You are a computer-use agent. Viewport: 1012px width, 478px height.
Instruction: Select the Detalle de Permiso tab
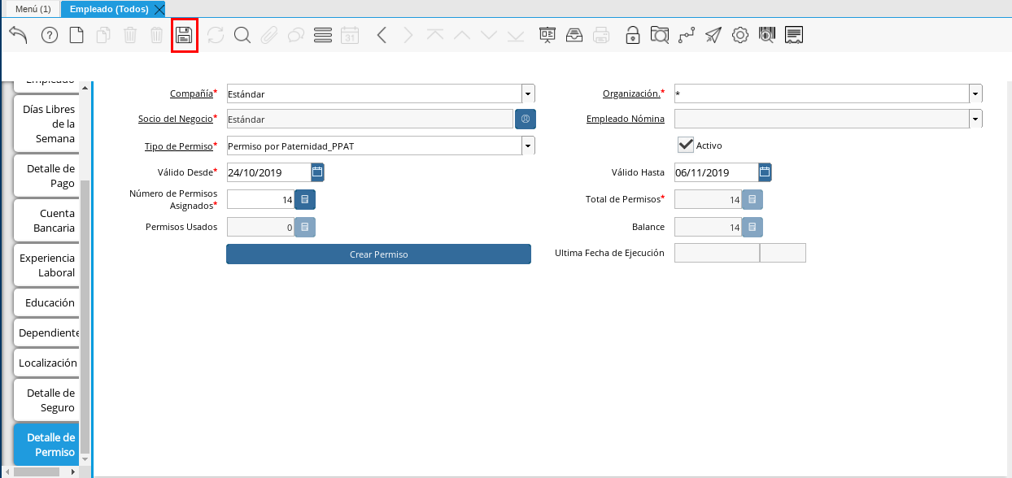[47, 445]
